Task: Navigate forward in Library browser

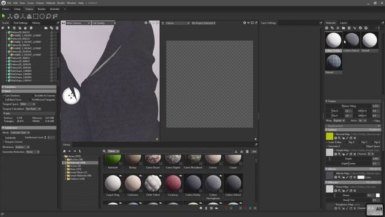Action: click(75, 151)
